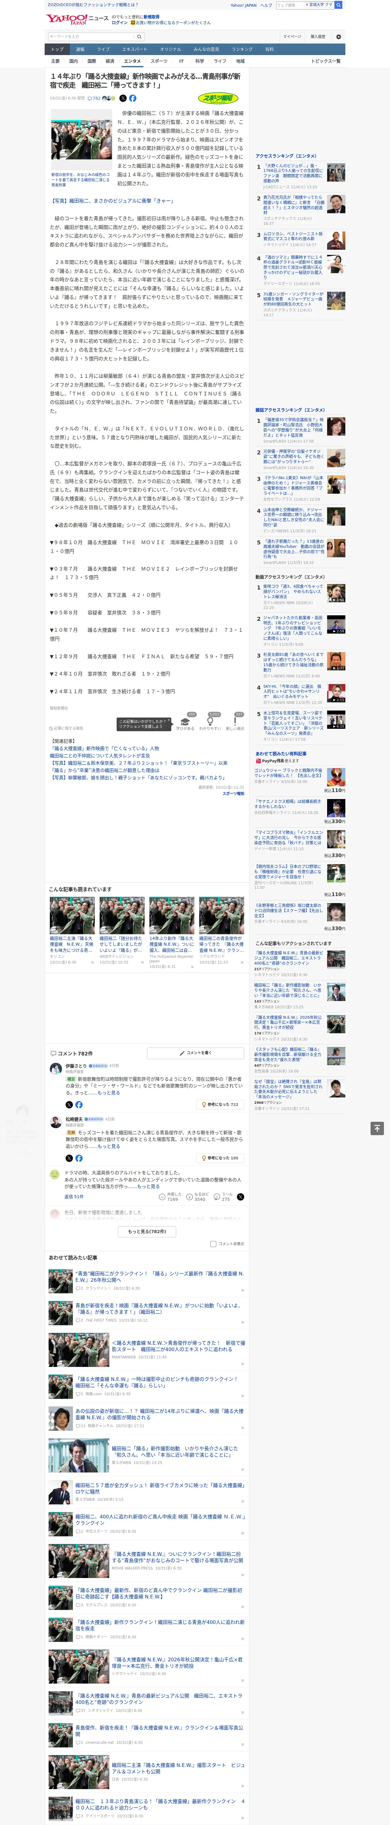Share 松崎健夫 comment on X
390x1825 pixels.
69,1158
